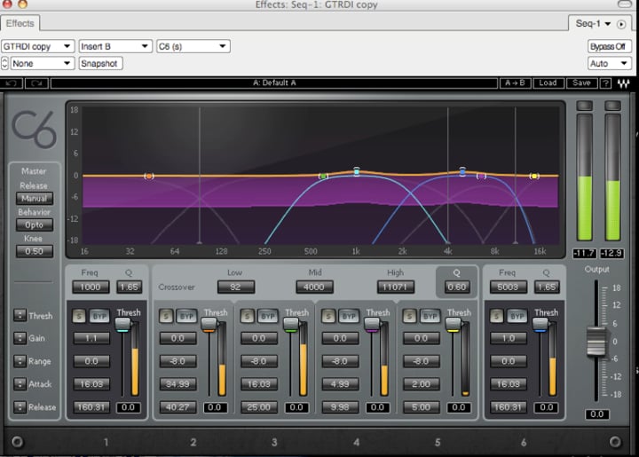
Task: Click the band 2 attack 34.99 field
Action: [x=177, y=383]
